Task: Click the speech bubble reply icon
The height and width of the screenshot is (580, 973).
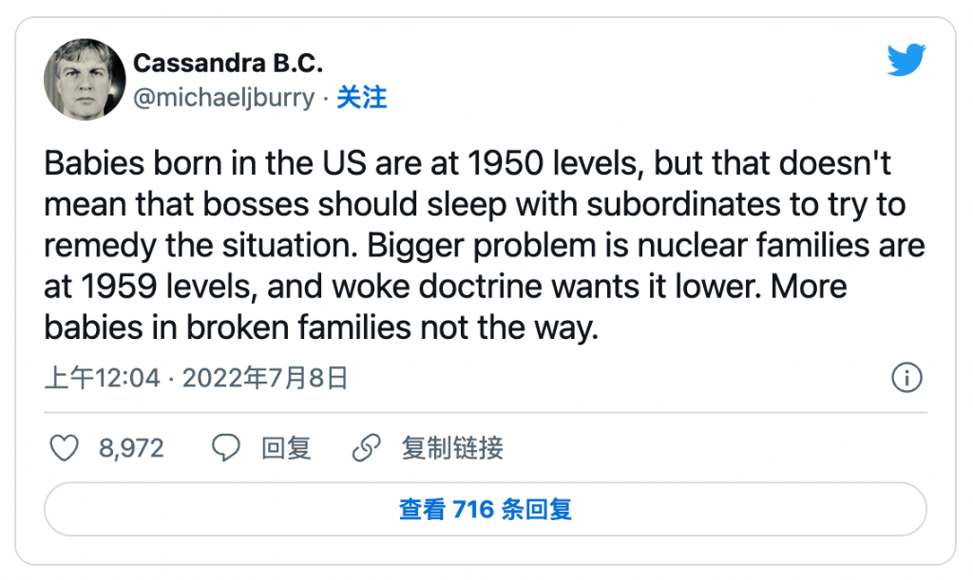Action: click(225, 448)
